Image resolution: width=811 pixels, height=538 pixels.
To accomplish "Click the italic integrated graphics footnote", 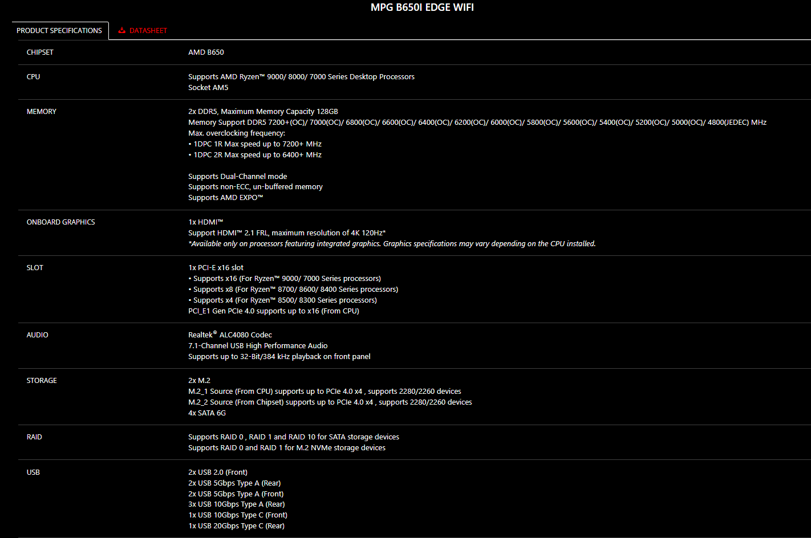I will tap(392, 244).
